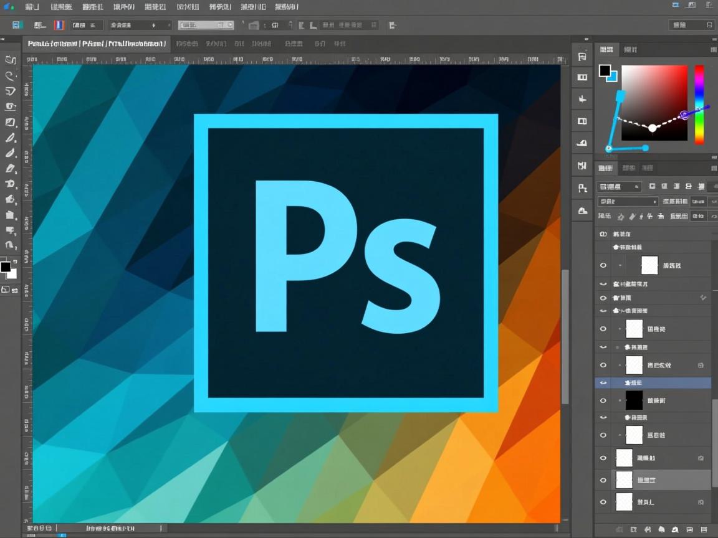Open the first dropdown in the options bar
This screenshot has height=538, width=718.
tap(140, 25)
